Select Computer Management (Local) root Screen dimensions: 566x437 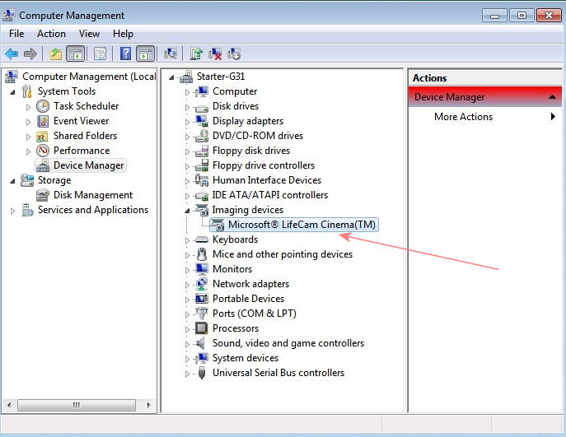pyautogui.click(x=89, y=77)
